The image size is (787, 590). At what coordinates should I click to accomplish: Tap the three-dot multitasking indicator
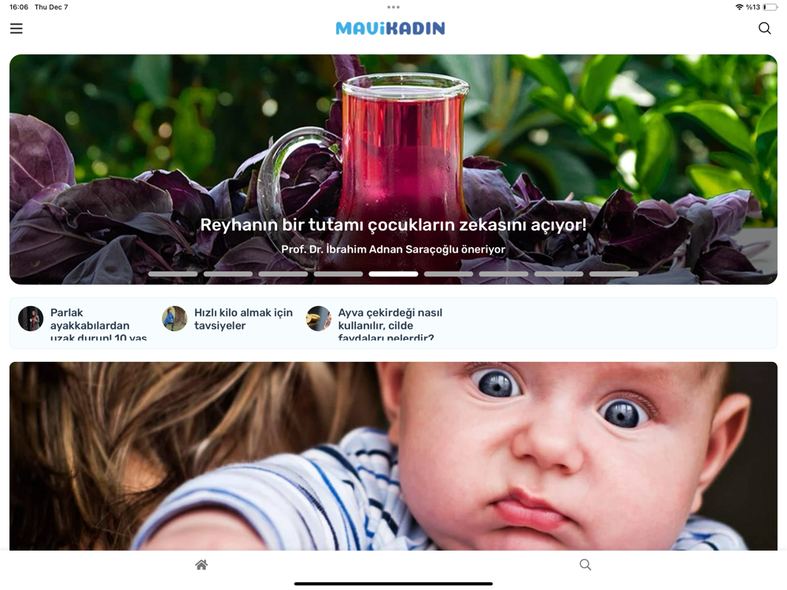393,7
